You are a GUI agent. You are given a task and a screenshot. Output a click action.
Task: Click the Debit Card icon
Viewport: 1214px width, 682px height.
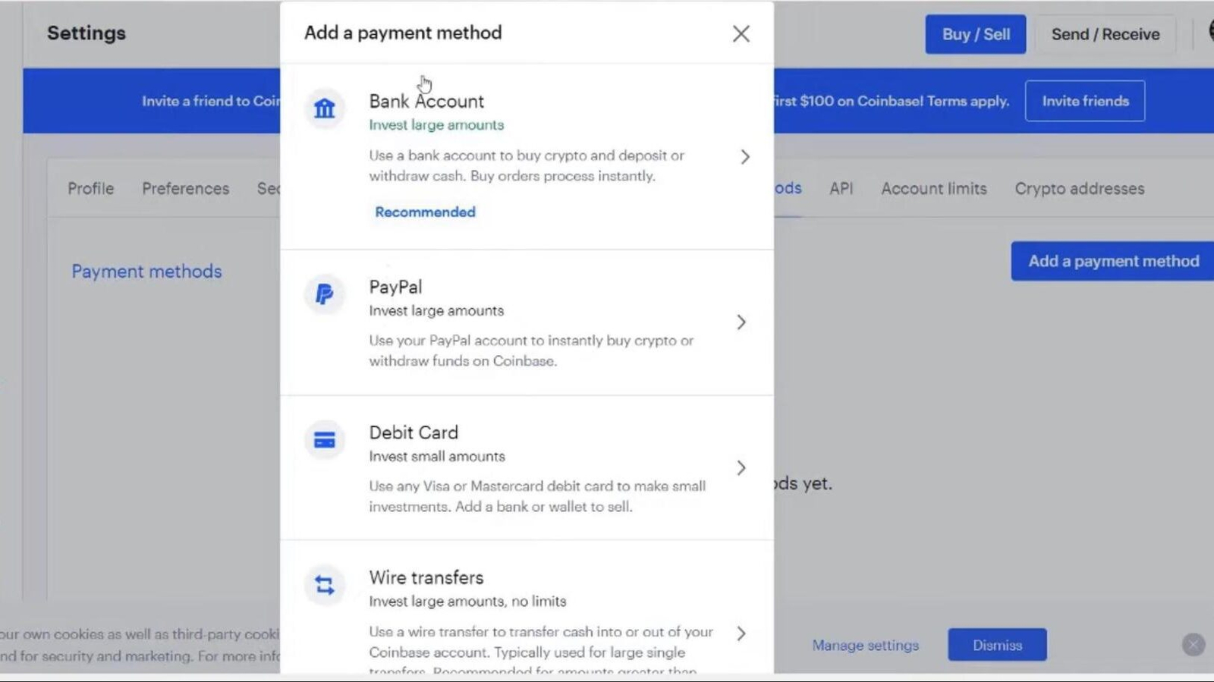click(325, 440)
